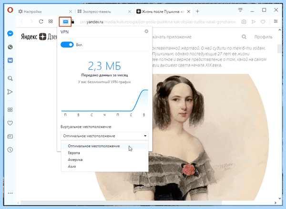Click the portrait image of the woman
Viewport: 286px width, 209px height.
pyautogui.click(x=183, y=137)
